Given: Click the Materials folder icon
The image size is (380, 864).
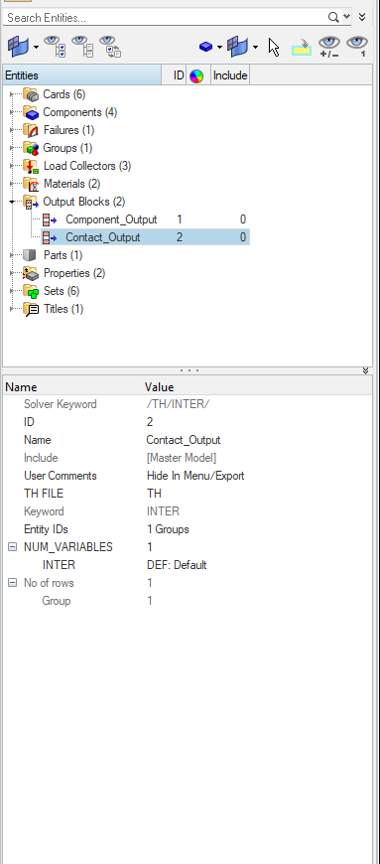Looking at the screenshot, I should point(31,184).
